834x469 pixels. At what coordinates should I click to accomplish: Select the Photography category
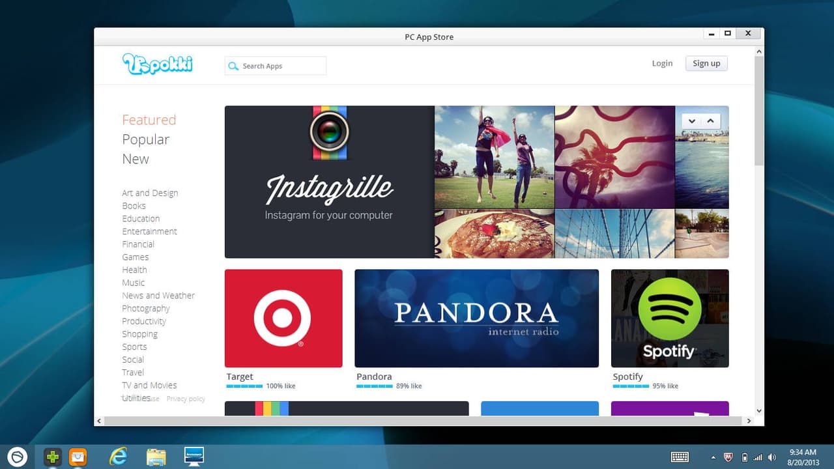(146, 308)
